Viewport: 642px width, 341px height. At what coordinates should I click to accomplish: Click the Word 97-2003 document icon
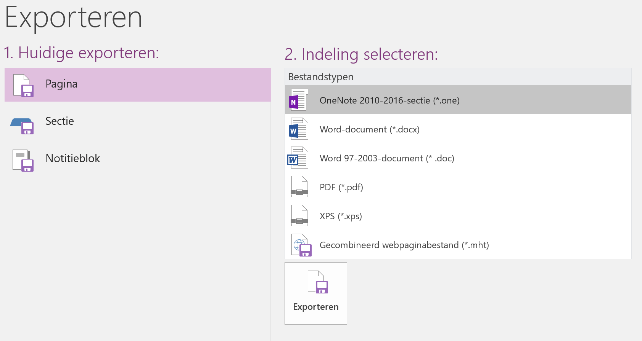[x=298, y=158]
